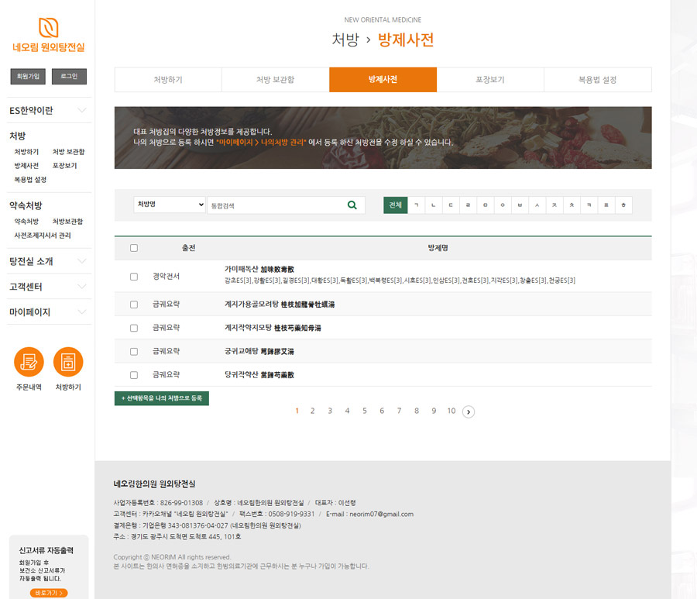Switch to the 복용법 설정 tab
This screenshot has height=599, width=697.
pyautogui.click(x=597, y=80)
